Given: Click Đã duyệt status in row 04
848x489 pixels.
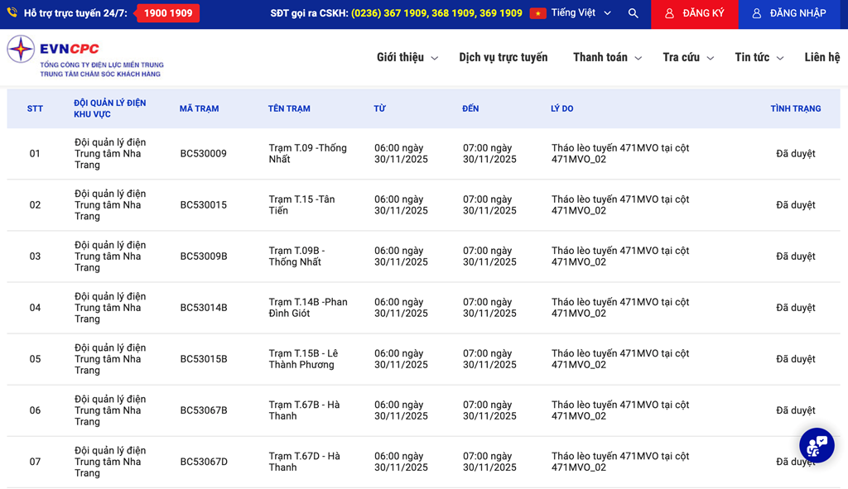Looking at the screenshot, I should [x=795, y=308].
